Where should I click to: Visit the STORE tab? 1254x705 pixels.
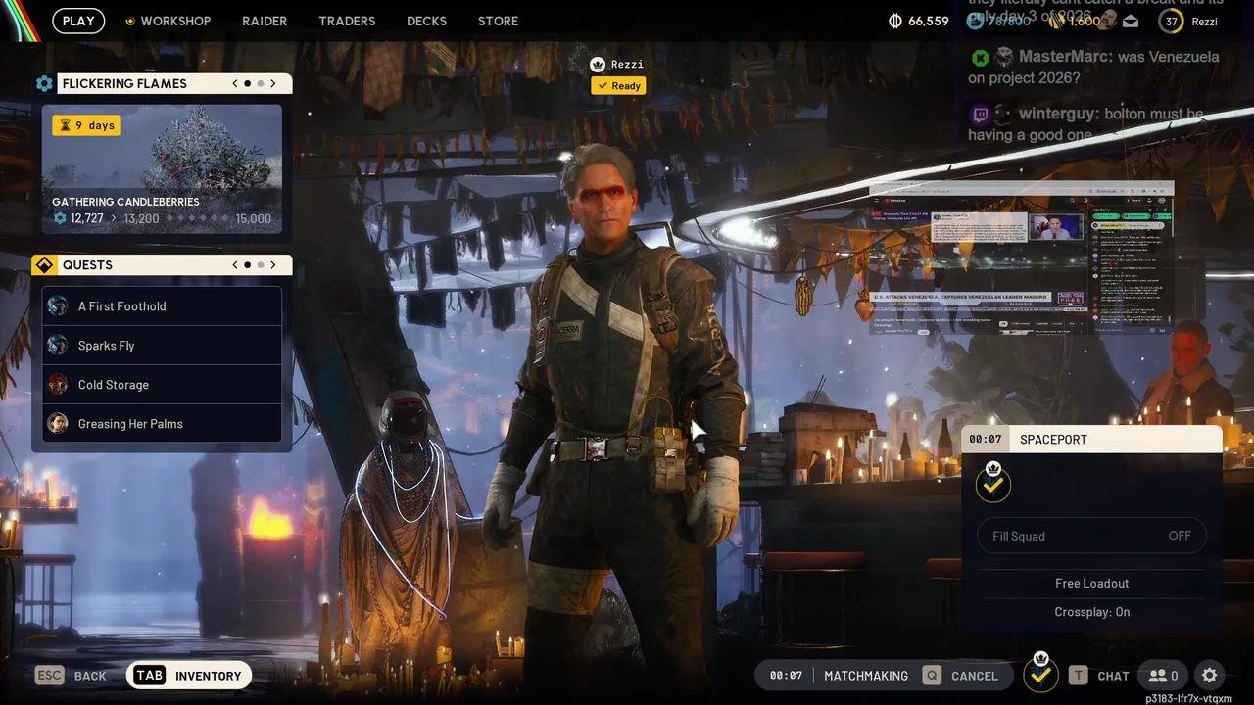tap(498, 21)
